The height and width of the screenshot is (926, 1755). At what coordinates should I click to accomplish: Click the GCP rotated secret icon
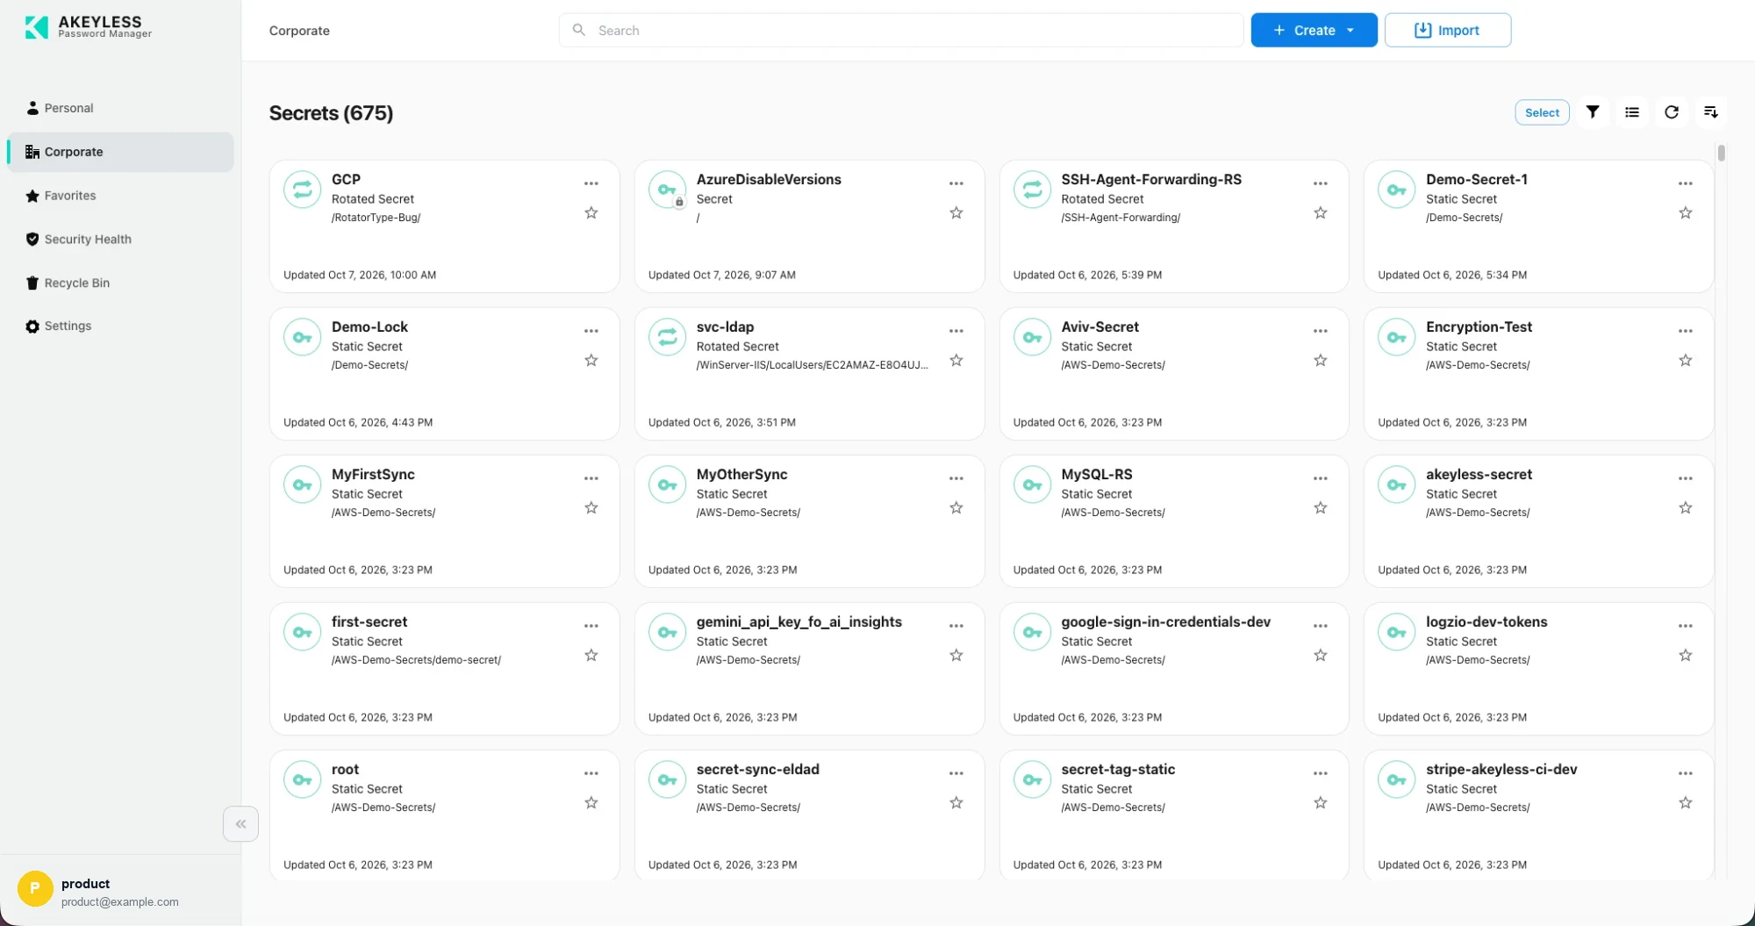click(302, 190)
